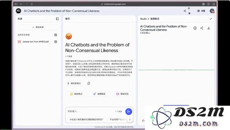The image size is (230, 130).
Task: Share the audio overview with the share icon
Action: click(202, 28)
